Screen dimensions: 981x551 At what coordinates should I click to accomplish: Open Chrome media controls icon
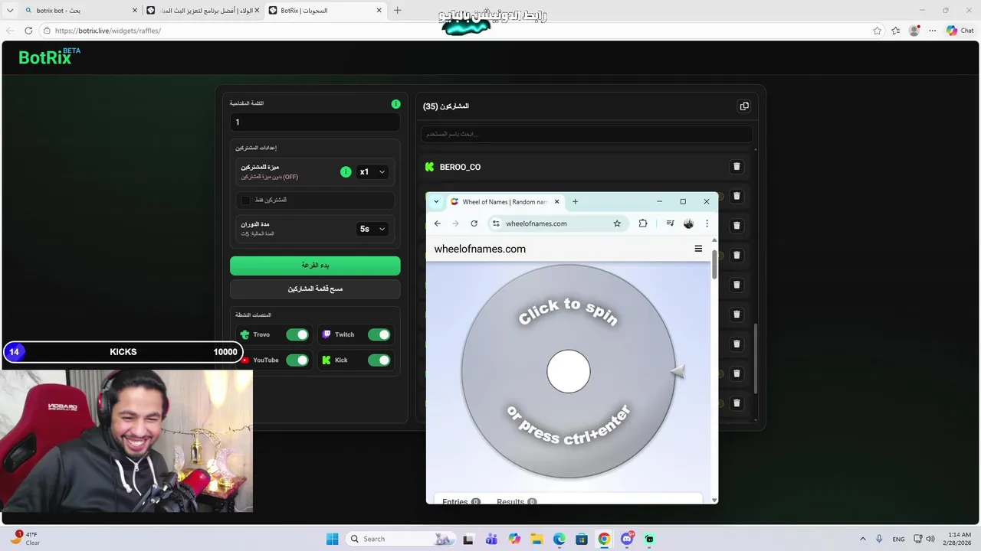[x=670, y=223]
